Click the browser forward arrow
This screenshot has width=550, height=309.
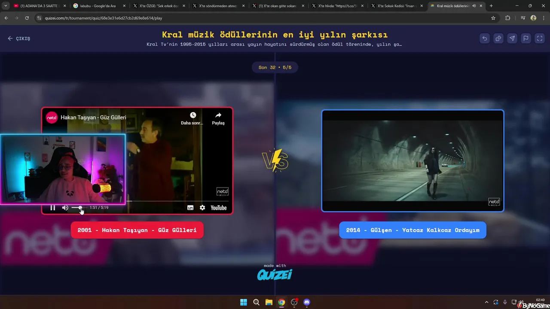[x=17, y=18]
